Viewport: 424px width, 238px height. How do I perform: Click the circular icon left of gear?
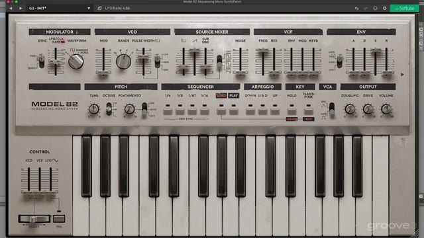pyautogui.click(x=376, y=9)
